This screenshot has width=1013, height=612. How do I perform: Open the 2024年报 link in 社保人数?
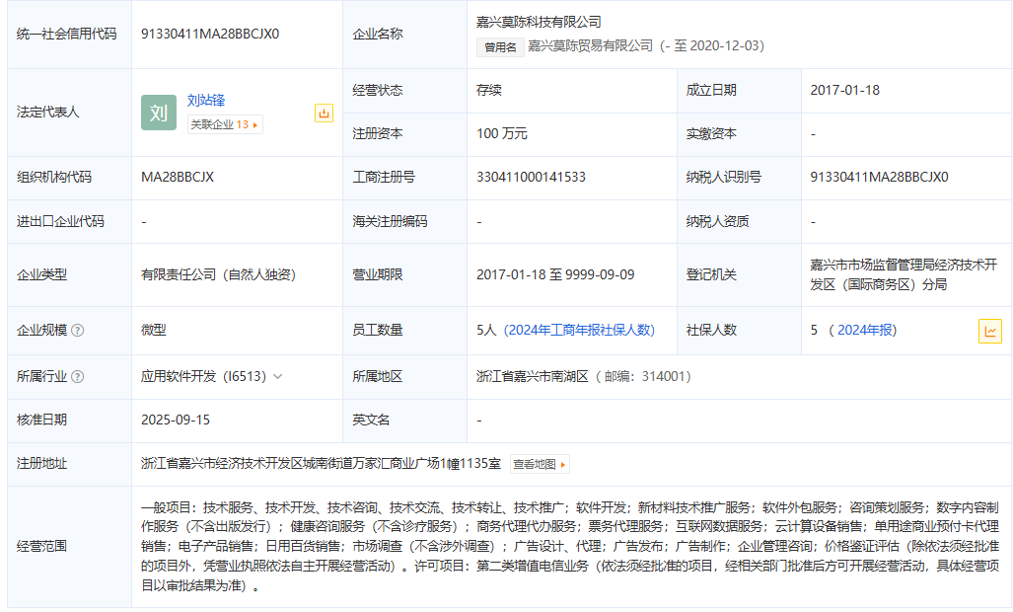point(866,331)
